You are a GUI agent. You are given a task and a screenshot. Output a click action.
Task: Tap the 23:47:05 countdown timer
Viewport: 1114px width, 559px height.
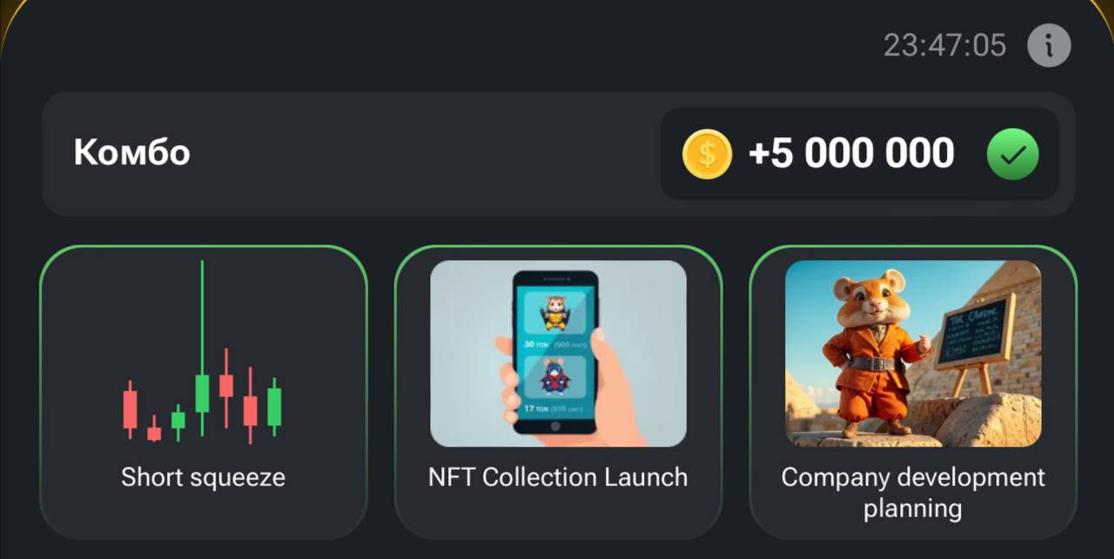click(x=944, y=45)
